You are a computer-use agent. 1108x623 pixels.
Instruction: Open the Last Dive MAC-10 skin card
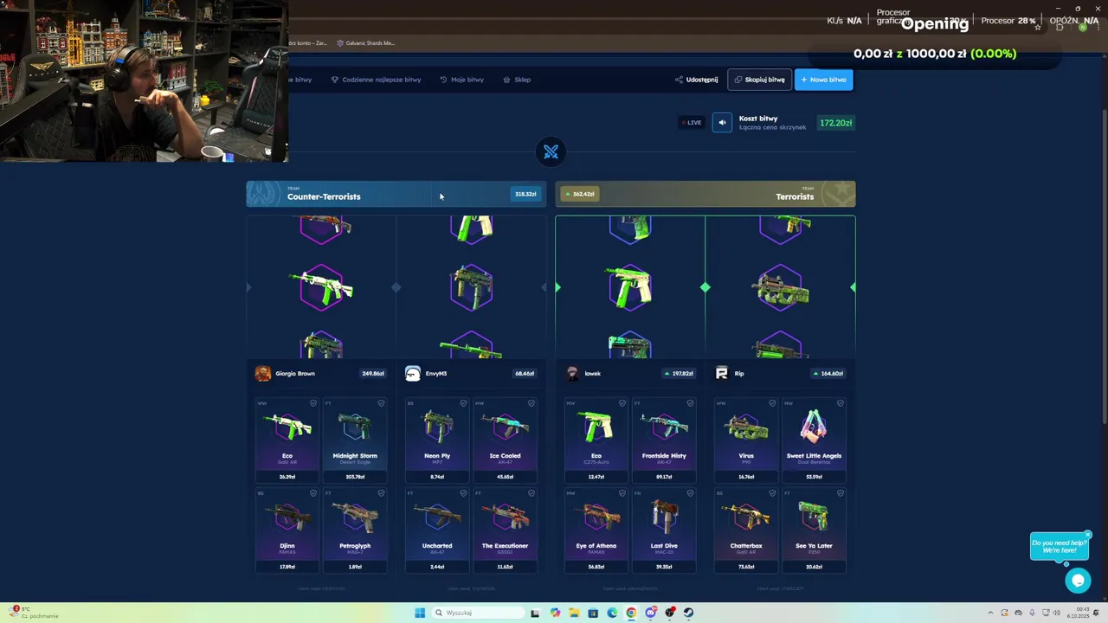coord(664,530)
